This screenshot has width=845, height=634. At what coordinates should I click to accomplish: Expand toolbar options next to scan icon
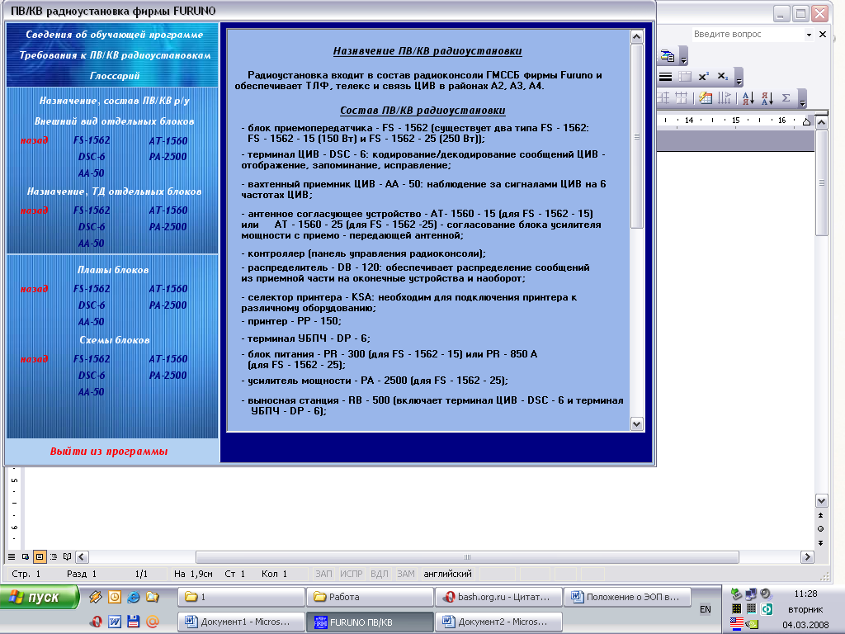tap(683, 56)
